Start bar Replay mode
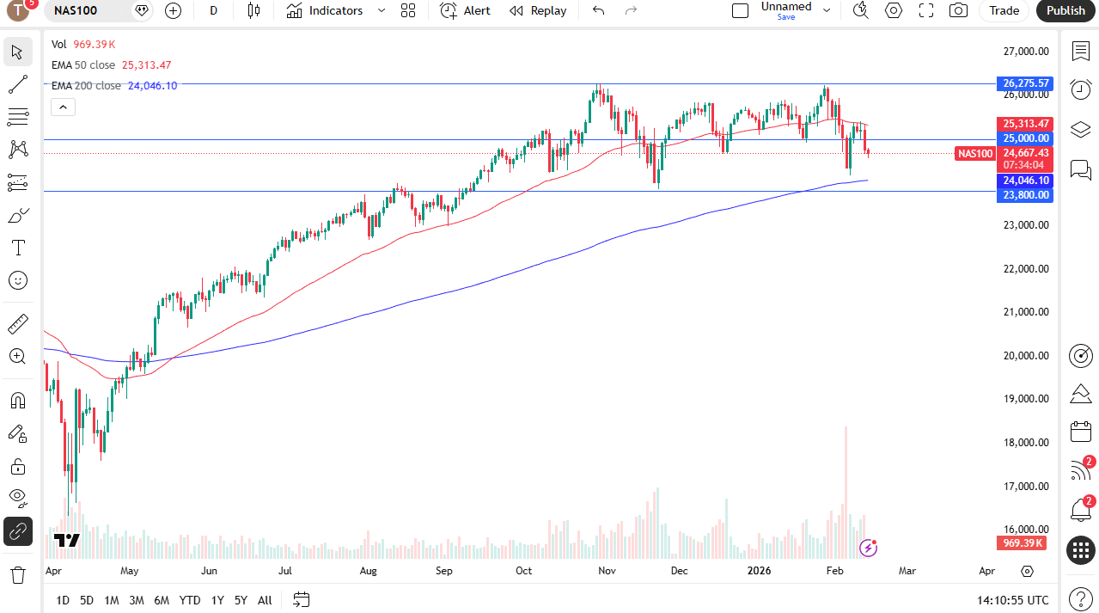Image resolution: width=1099 pixels, height=613 pixels. 538,10
